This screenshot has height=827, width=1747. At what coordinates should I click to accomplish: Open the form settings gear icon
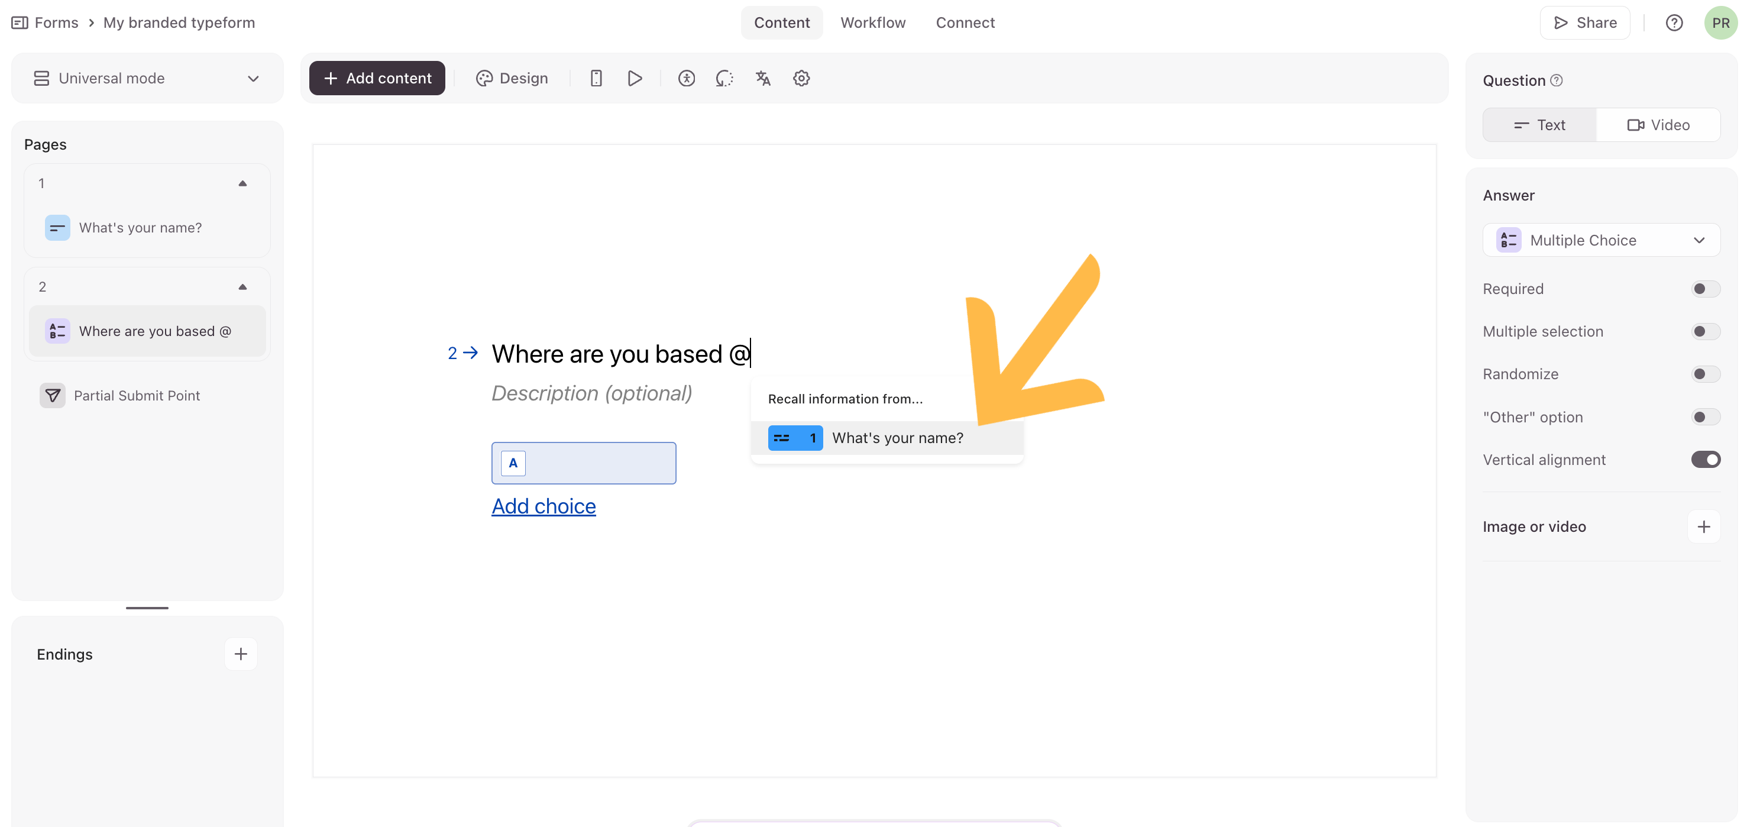801,78
